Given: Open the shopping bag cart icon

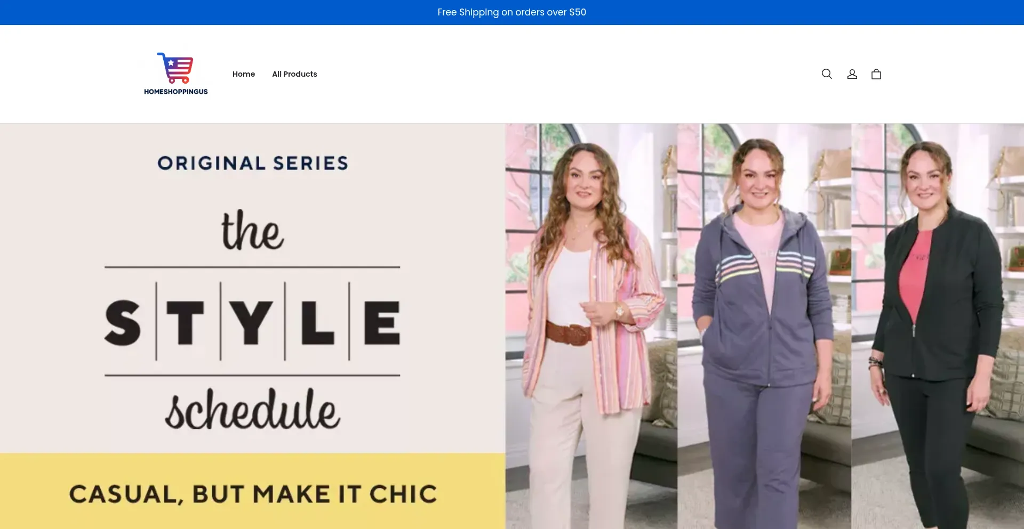Looking at the screenshot, I should tap(876, 74).
